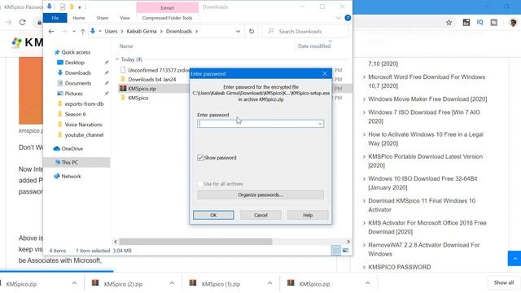The height and width of the screenshot is (293, 521).
Task: Refresh the Downloads folder view
Action: [x=252, y=31]
